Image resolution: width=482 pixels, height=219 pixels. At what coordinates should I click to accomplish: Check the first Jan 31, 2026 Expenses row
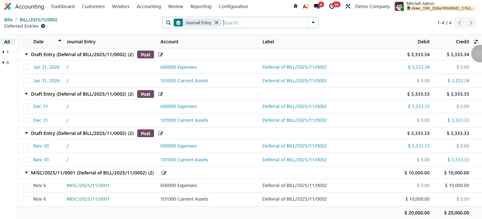[x=26, y=67]
